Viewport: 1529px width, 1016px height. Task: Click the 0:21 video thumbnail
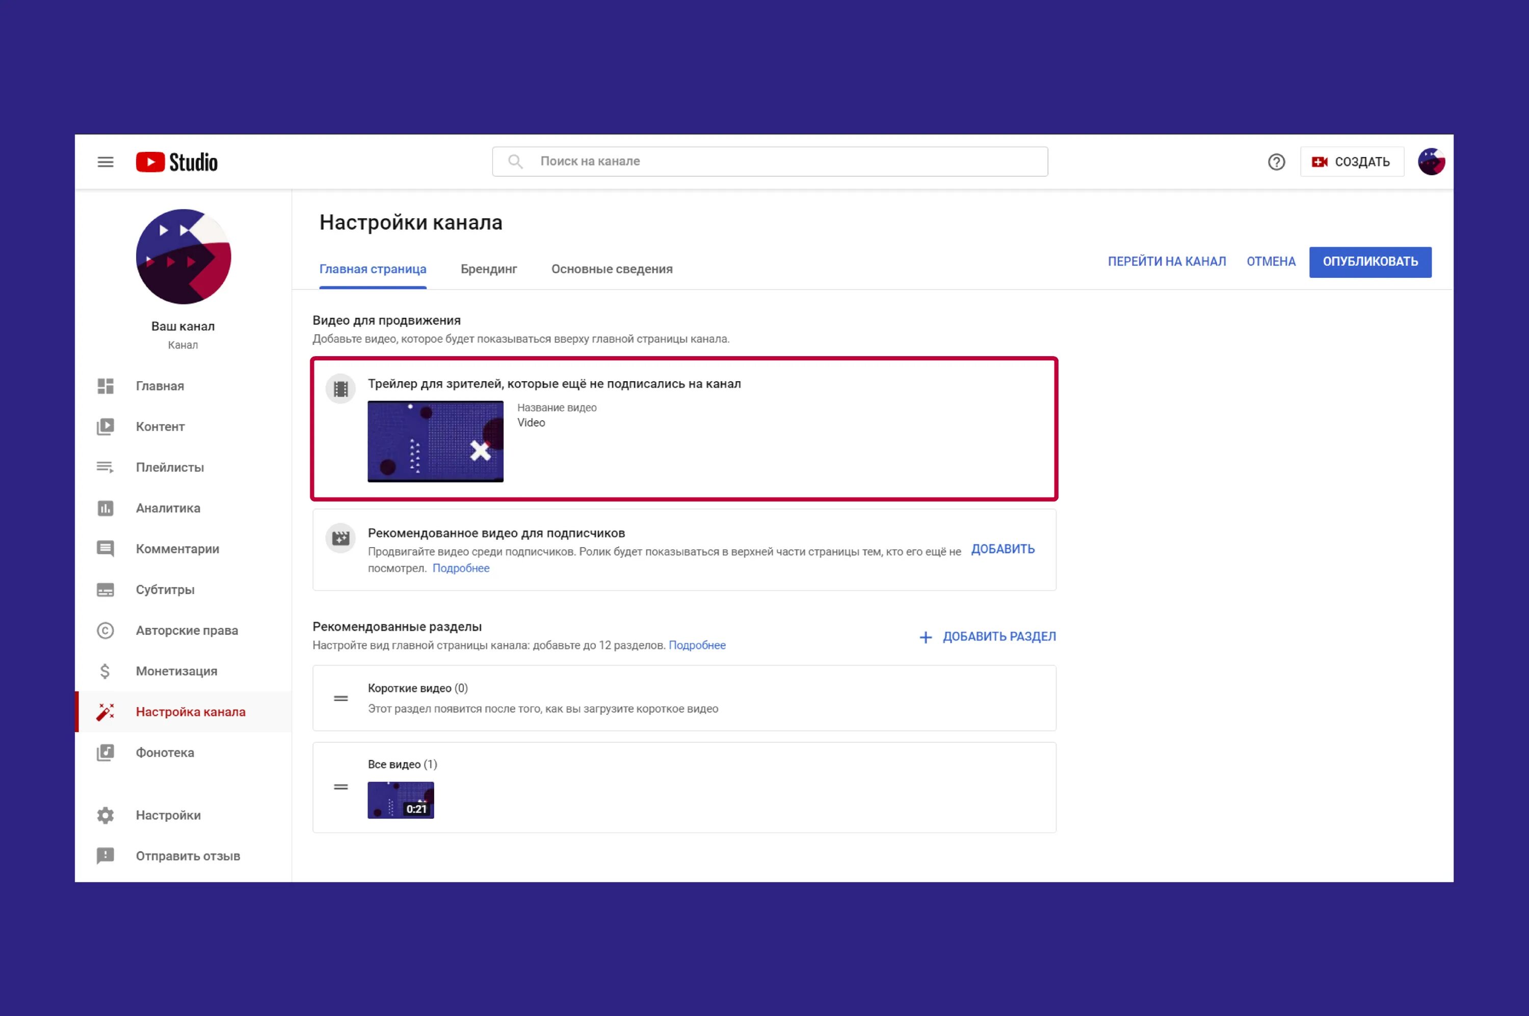(x=401, y=800)
